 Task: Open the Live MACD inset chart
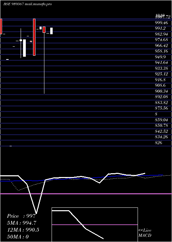[x=95, y=225]
